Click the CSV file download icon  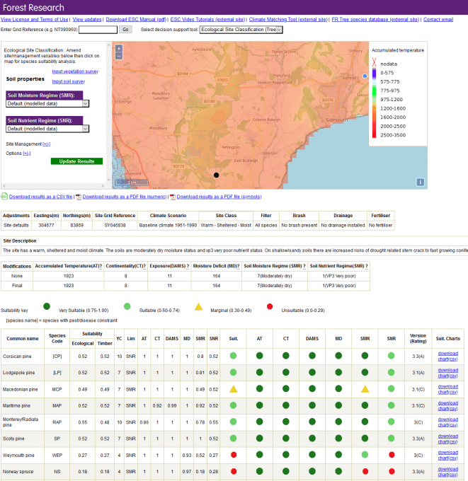[x=4, y=197]
